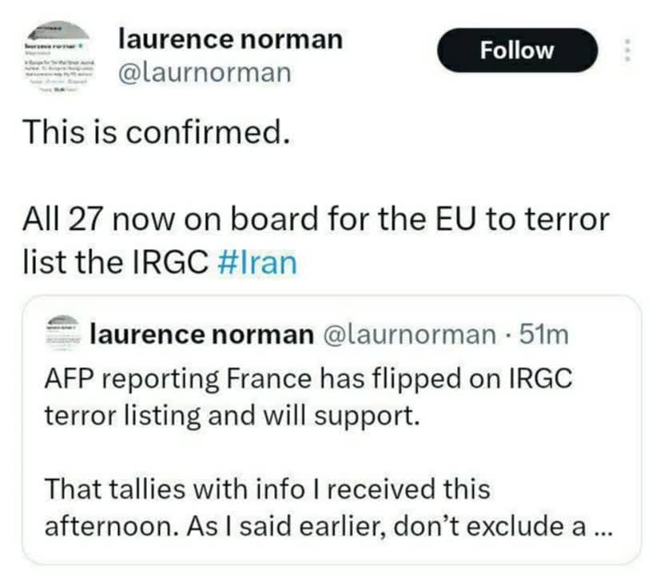Viewport: 664px width, 574px height.
Task: Click the 'This is confirmed.' tweet text
Action: click(154, 132)
